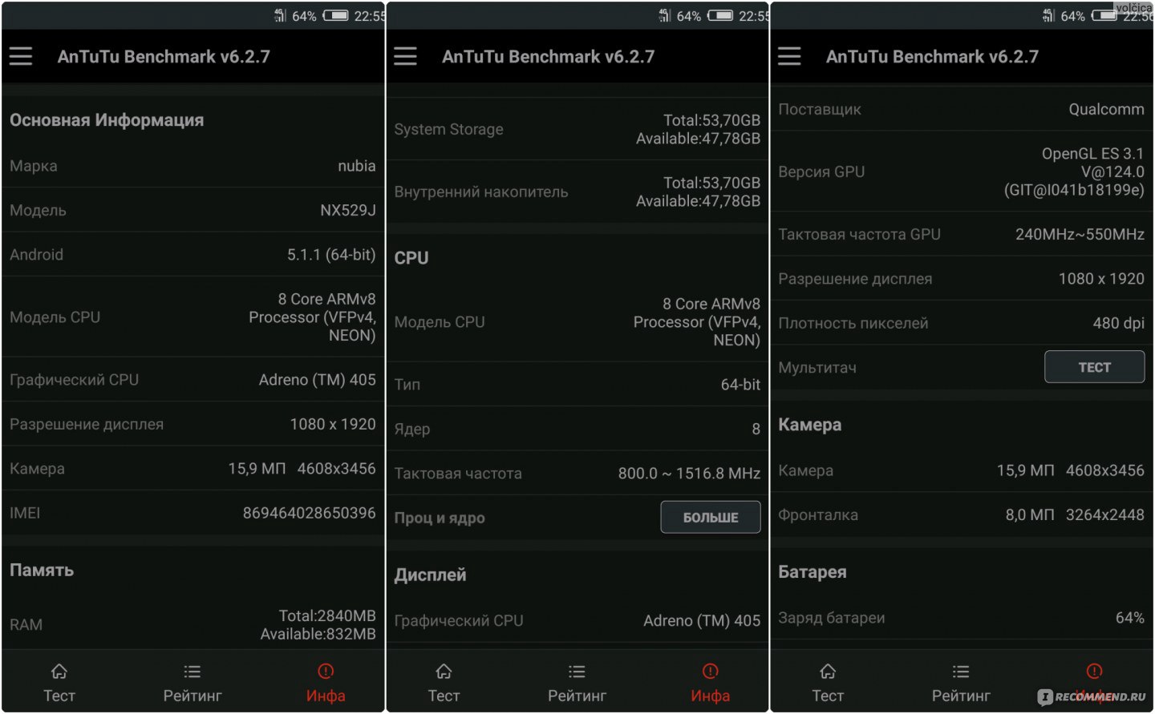
Task: Switch to Тест tab label, middle screen
Action: pos(444,696)
